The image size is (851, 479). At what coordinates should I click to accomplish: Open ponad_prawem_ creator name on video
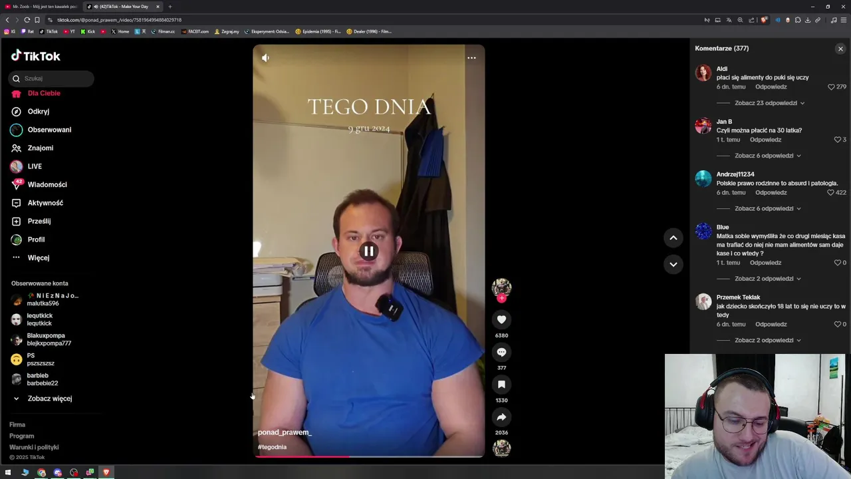click(x=285, y=432)
